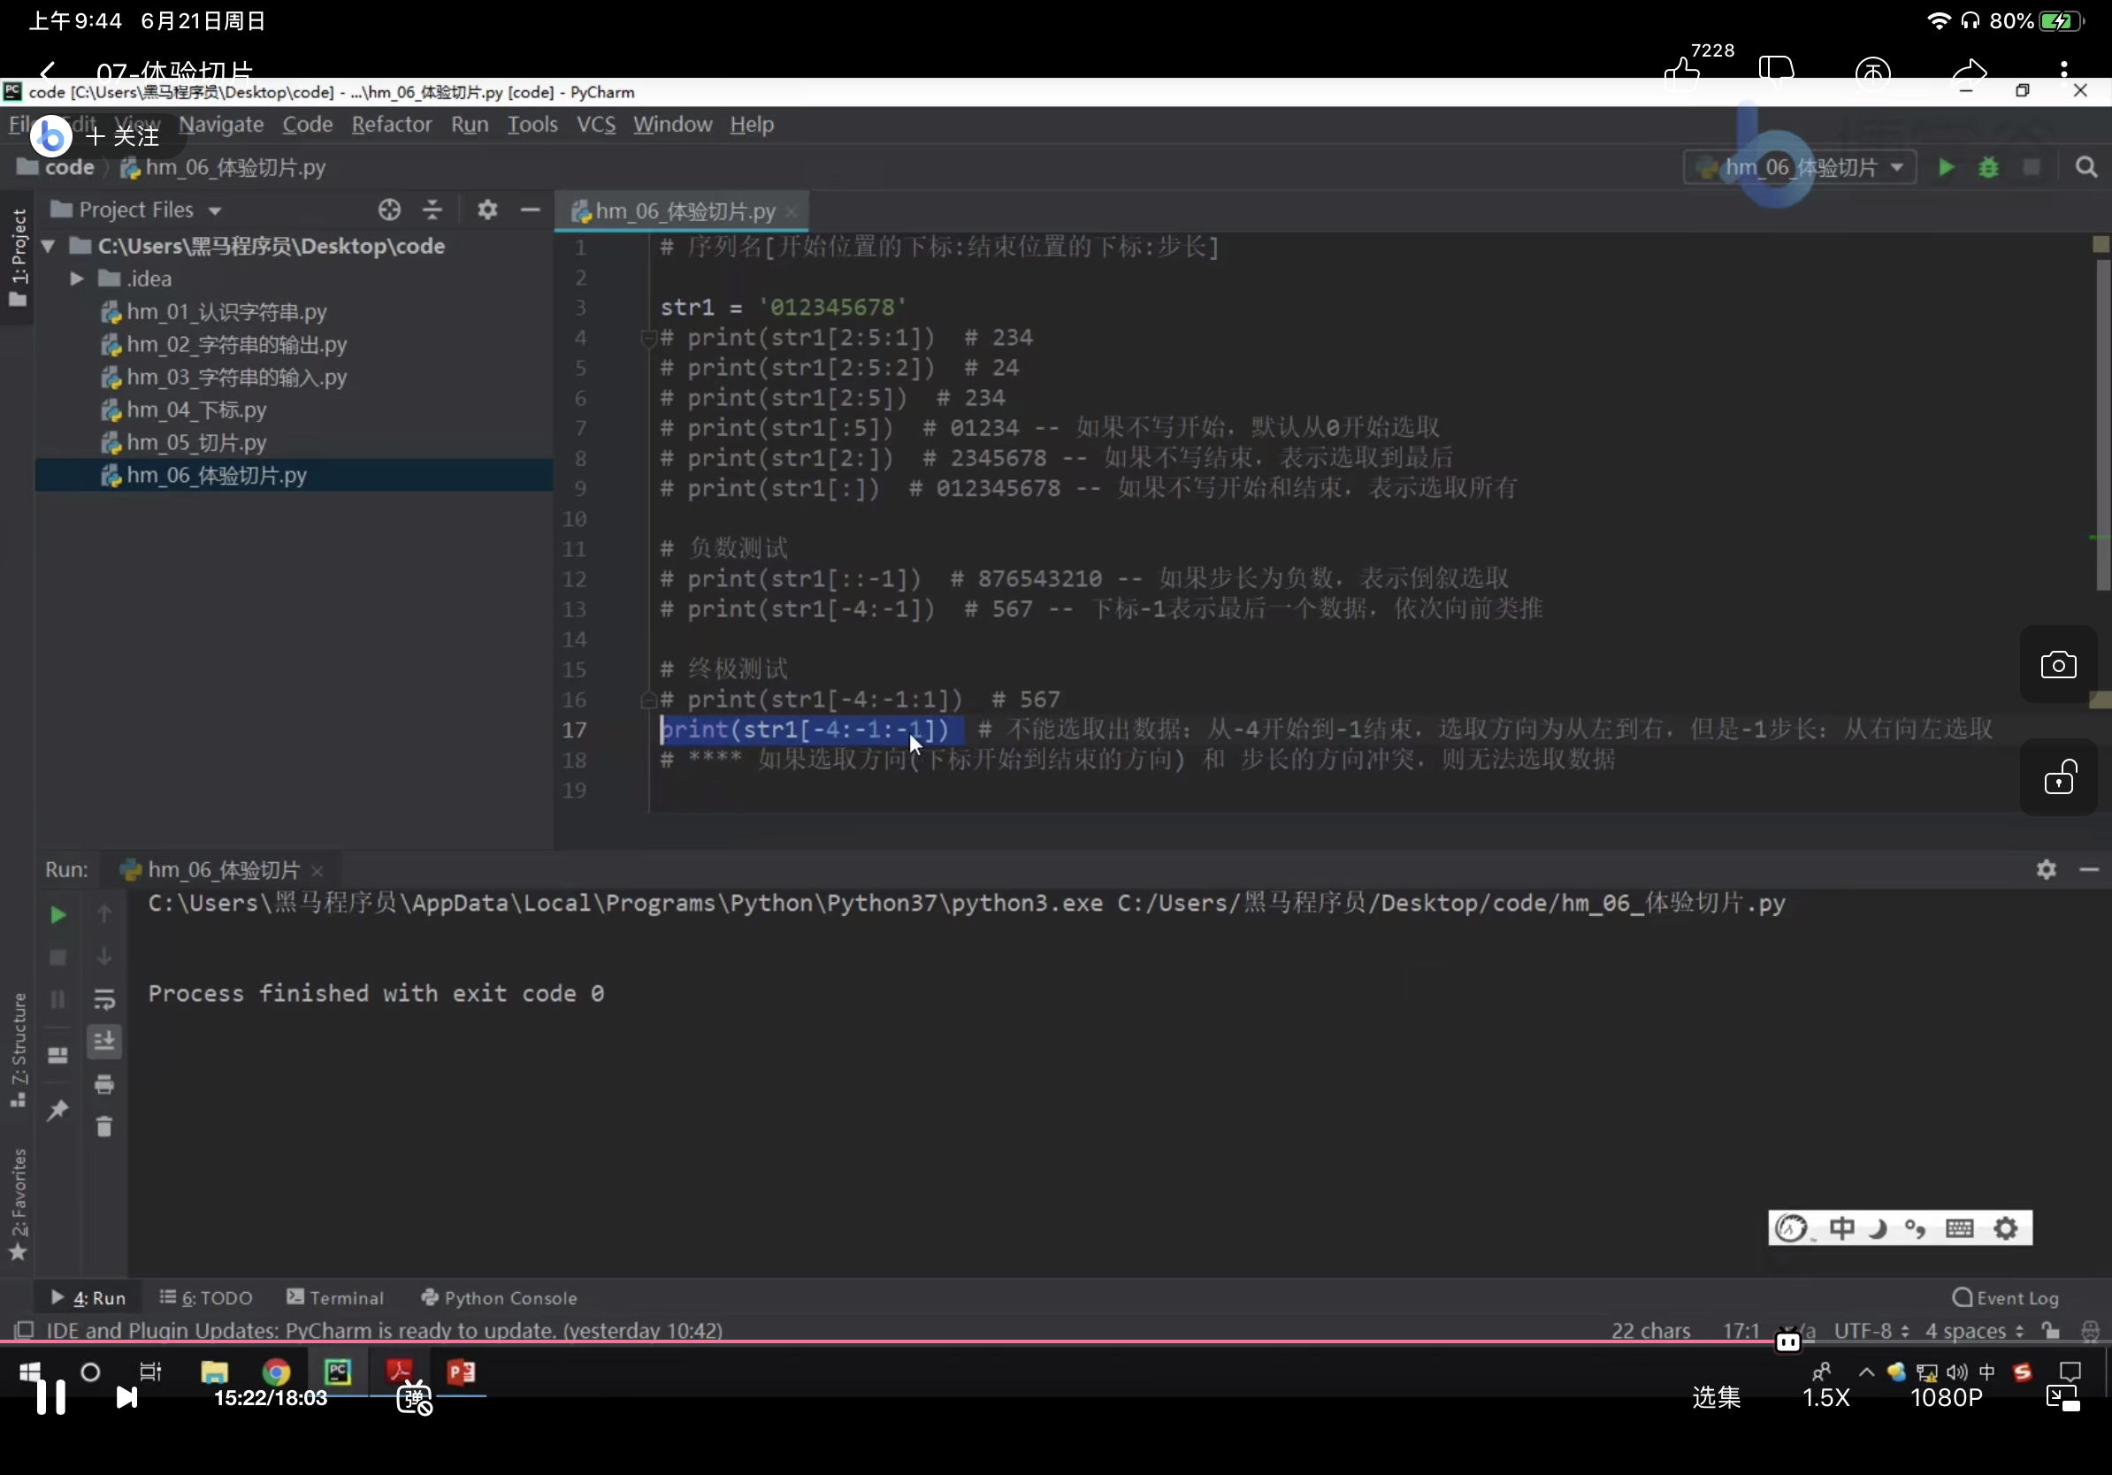Screen dimensions: 2112x1475
Task: Open the Refactor menu
Action: pyautogui.click(x=391, y=124)
